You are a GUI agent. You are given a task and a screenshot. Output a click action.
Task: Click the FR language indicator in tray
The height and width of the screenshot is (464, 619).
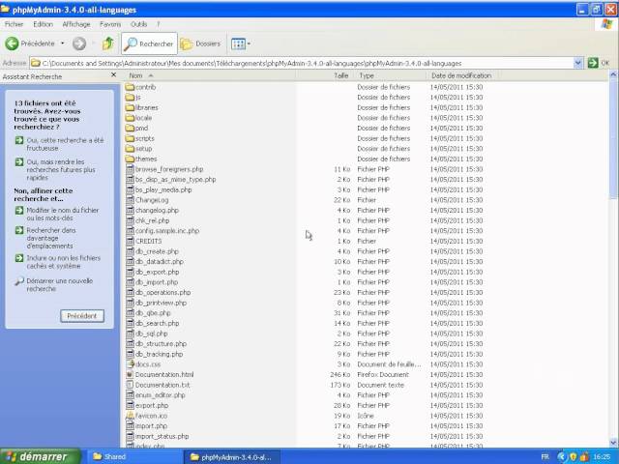click(x=545, y=457)
